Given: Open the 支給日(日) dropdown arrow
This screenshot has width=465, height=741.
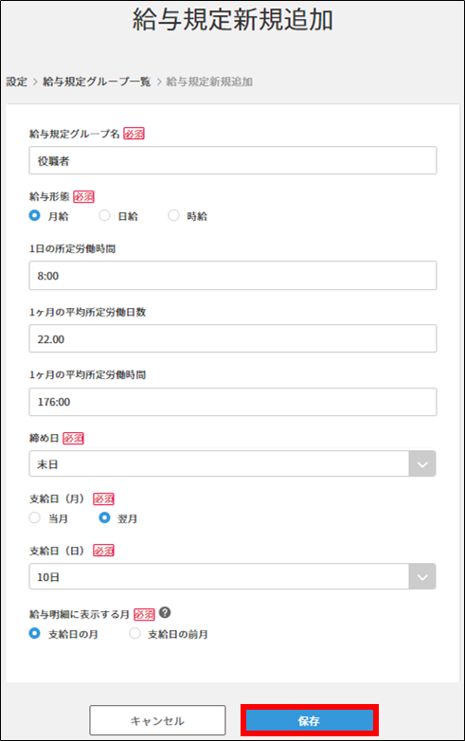Looking at the screenshot, I should click(422, 576).
